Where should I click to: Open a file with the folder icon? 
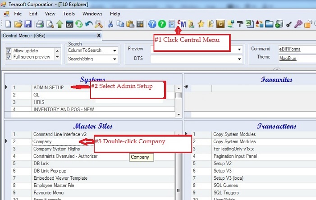18,24
